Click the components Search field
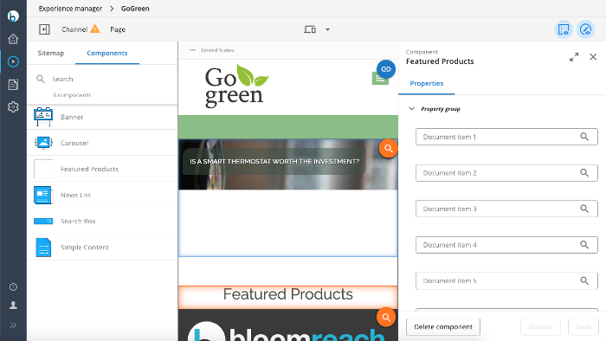 [102, 79]
